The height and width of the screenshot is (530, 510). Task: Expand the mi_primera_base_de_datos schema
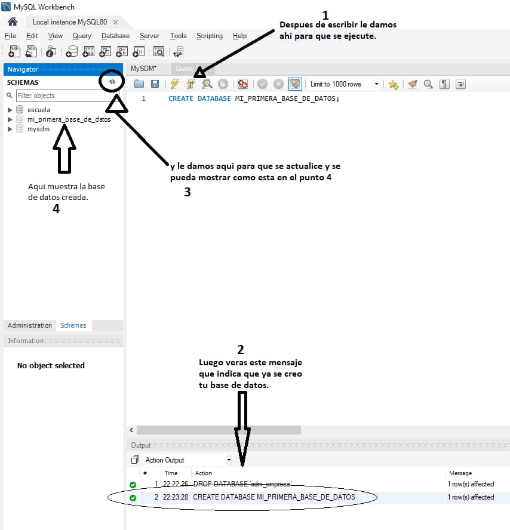click(x=10, y=119)
